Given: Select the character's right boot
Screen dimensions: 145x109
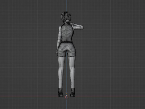Looking at the screenshot, I should click(x=72, y=93).
